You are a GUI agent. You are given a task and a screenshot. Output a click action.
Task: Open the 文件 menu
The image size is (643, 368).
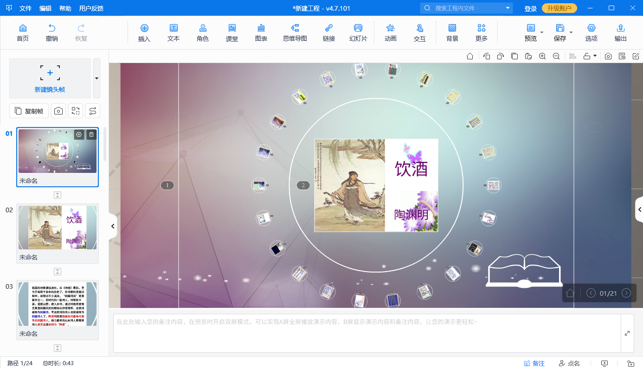(x=26, y=8)
